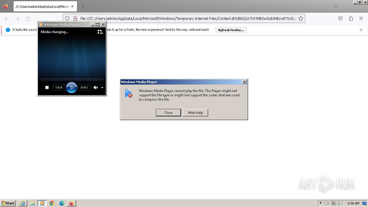368x207 pixels.
Task: Open a new Firefox tab
Action: coord(83,6)
